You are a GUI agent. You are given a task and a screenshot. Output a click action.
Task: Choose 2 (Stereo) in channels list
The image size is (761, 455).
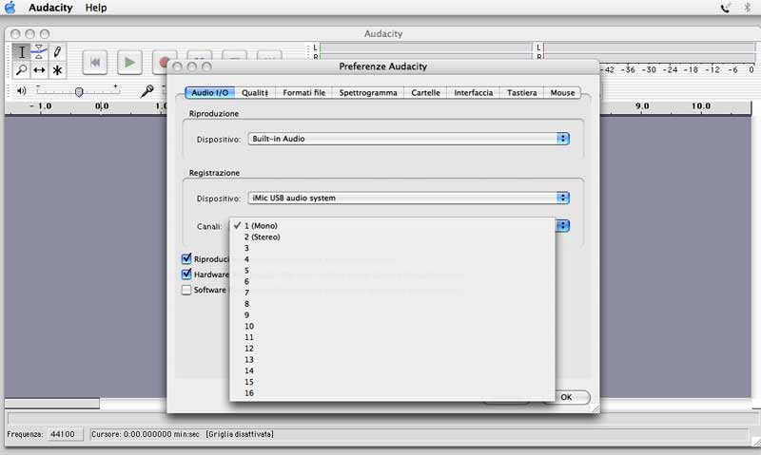coord(392,237)
